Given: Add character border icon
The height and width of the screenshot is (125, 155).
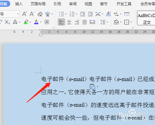Looking at the screenshot, I should coord(47,22).
